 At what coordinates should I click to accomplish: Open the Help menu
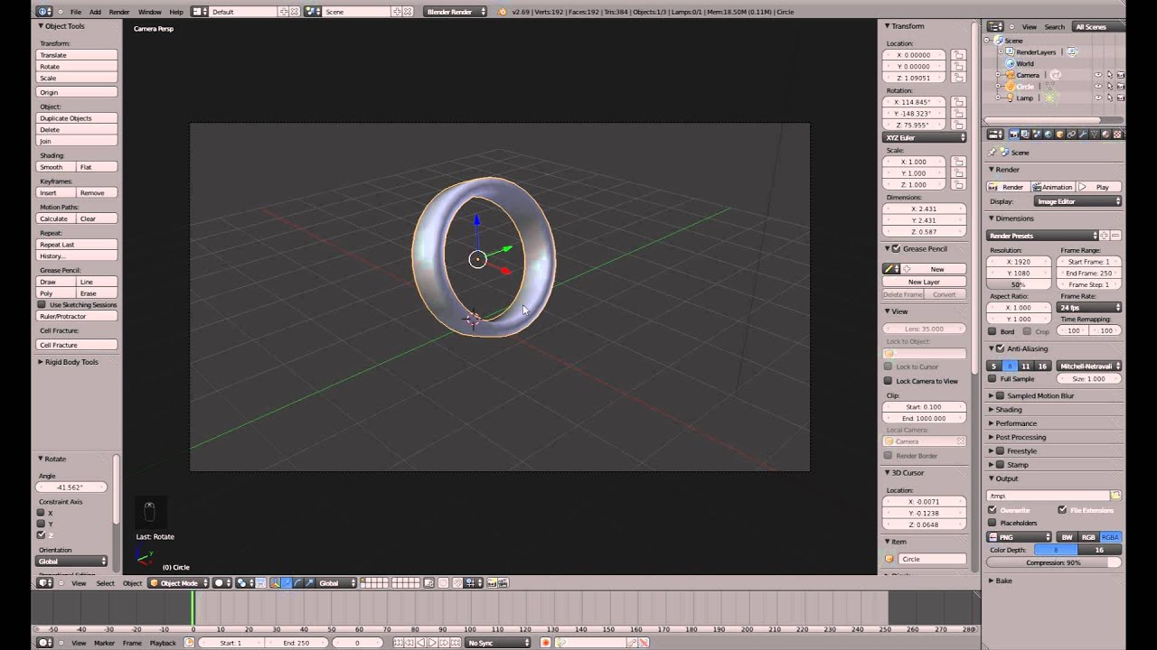pos(176,12)
